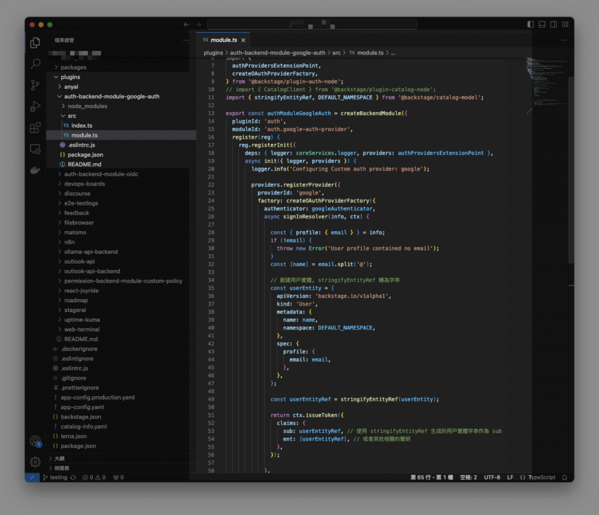The image size is (599, 515).
Task: Select the module.ts editor tab
Action: (224, 40)
